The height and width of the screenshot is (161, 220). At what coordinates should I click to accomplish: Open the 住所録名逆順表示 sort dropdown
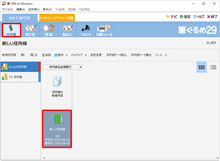tap(62, 67)
